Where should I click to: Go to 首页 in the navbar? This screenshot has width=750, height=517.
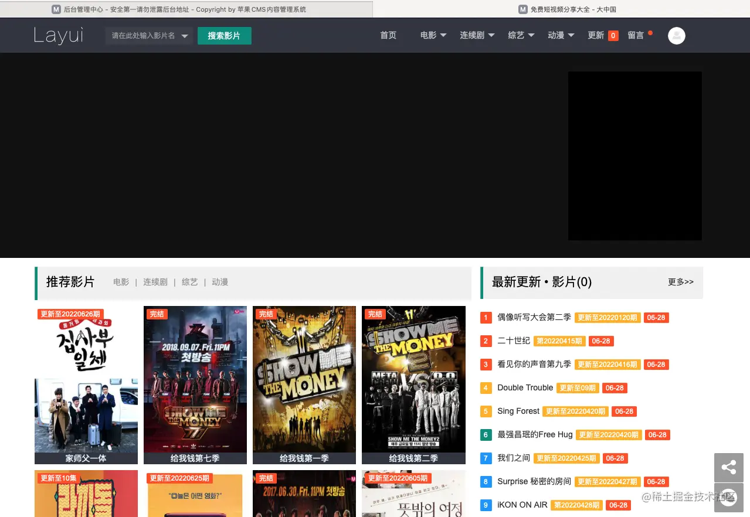pyautogui.click(x=388, y=35)
